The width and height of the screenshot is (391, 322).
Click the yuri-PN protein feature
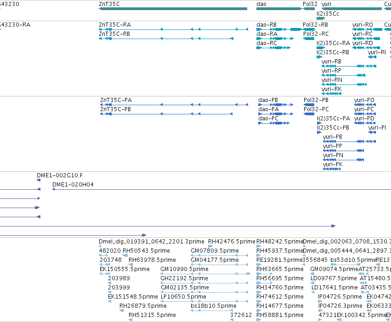tap(343, 160)
